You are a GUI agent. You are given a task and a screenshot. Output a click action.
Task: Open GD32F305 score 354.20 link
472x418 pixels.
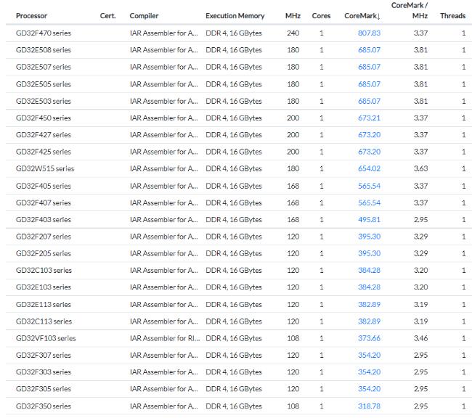point(369,389)
